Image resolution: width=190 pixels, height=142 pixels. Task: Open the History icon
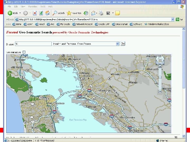[x=86, y=13]
